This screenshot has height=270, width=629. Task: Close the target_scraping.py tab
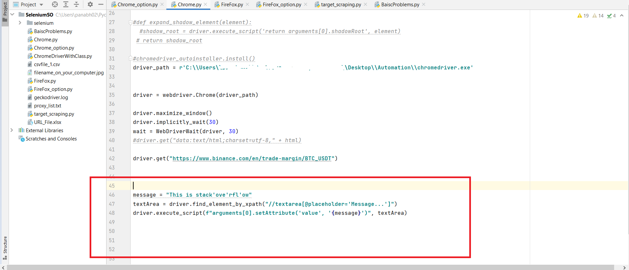coord(365,5)
